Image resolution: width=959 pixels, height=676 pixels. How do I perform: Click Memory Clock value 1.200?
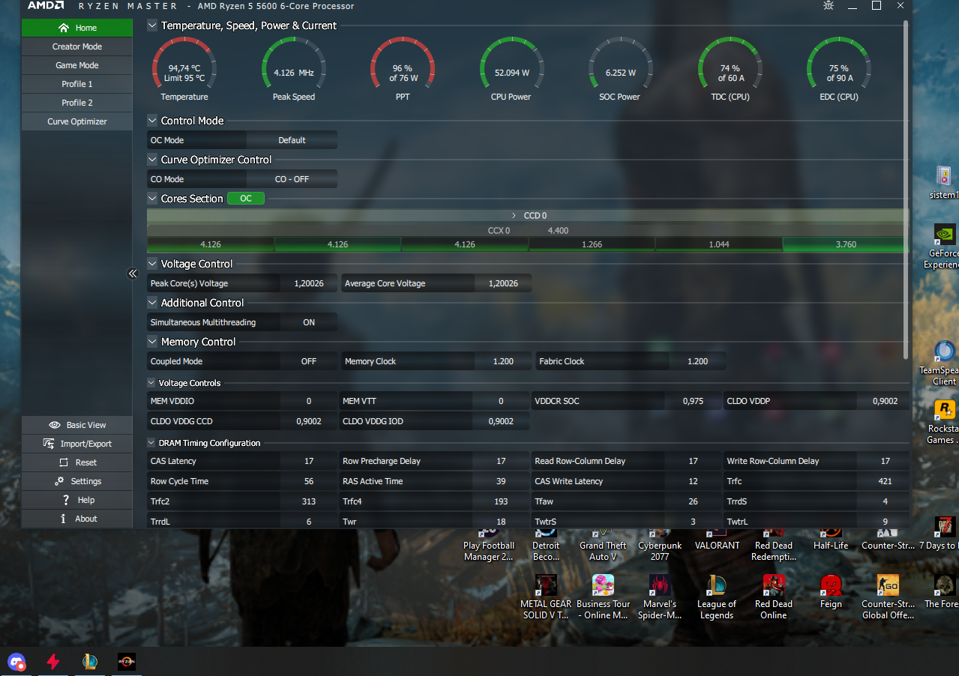coord(503,361)
